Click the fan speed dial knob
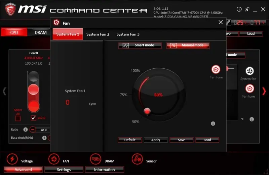The height and width of the screenshot is (175, 269). (147, 111)
